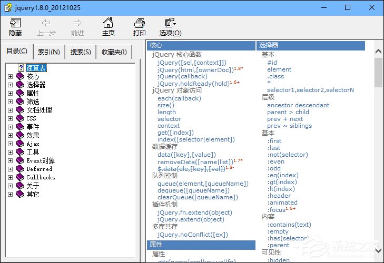Expand the Event对象 tree node
This screenshot has width=384, height=263.
click(x=10, y=161)
